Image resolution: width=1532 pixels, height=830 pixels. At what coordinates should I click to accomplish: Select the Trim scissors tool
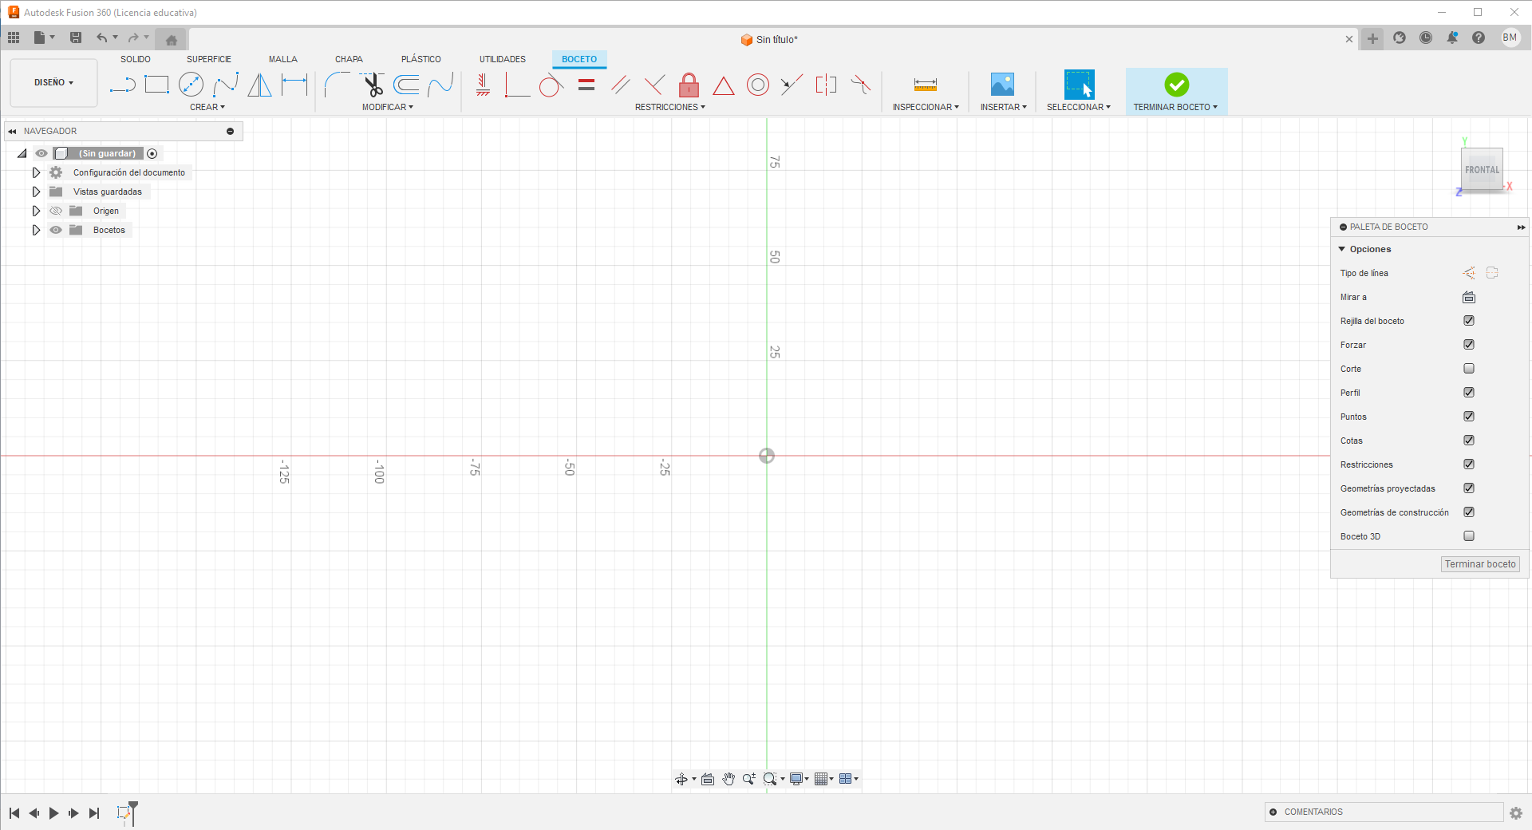(374, 84)
